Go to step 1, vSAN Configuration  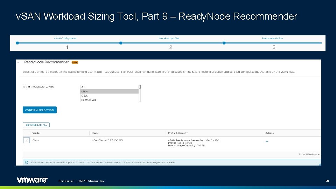coord(17,43)
